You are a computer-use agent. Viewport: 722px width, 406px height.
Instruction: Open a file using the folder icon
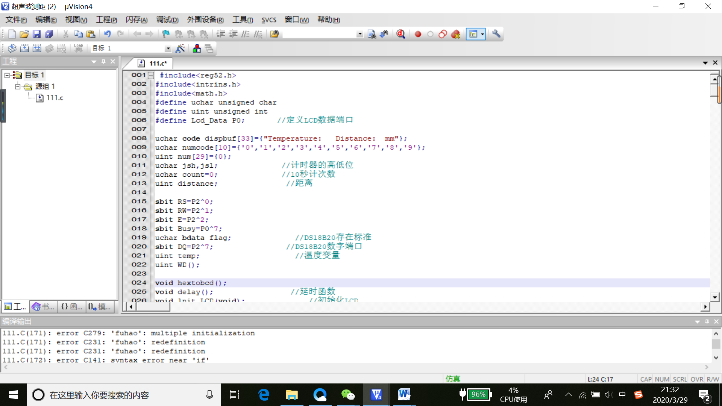click(24, 34)
